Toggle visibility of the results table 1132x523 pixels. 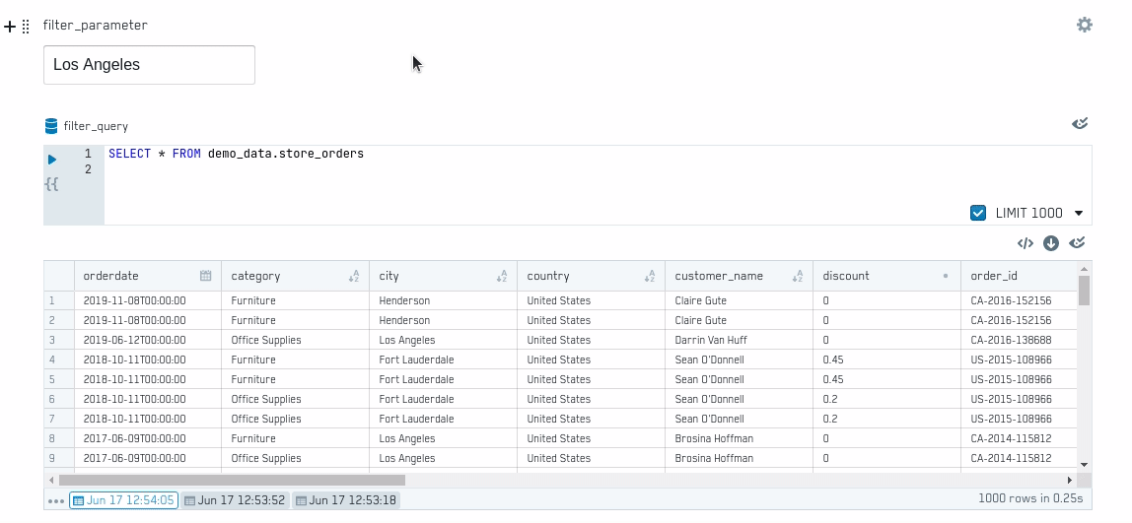[1077, 243]
